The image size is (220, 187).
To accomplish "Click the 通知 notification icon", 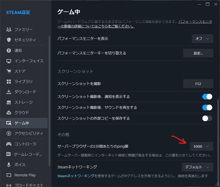I will (9, 51).
